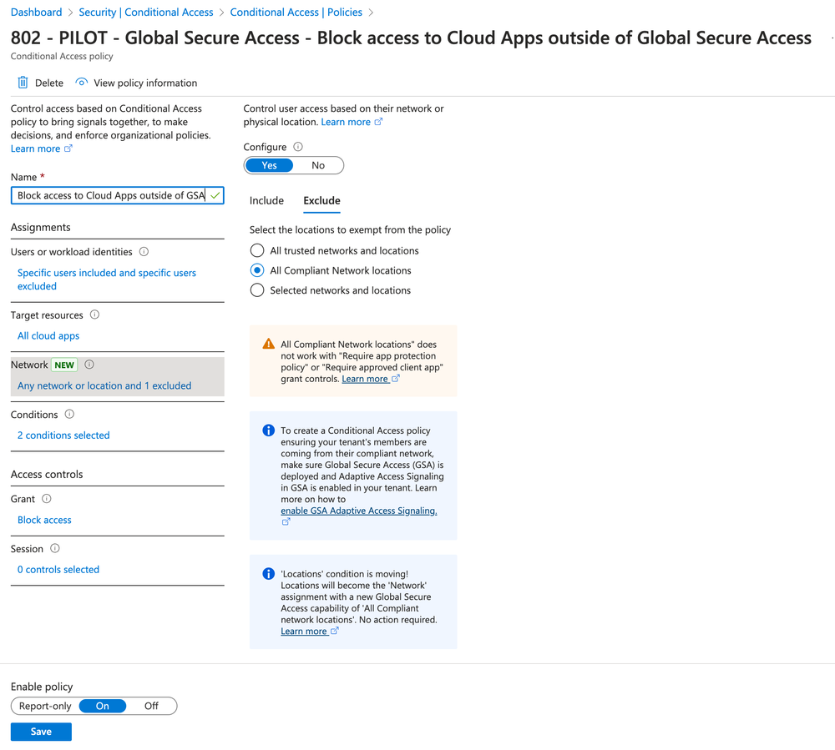Open the 2 conditions selected link
Image resolution: width=835 pixels, height=750 pixels.
[63, 435]
